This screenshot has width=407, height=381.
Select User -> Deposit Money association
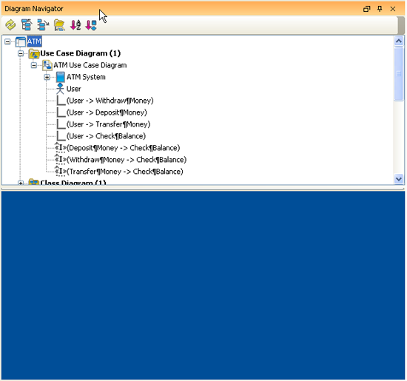coord(107,112)
